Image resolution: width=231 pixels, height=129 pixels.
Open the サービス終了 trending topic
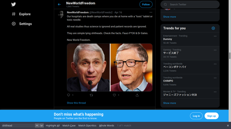click(x=190, y=53)
